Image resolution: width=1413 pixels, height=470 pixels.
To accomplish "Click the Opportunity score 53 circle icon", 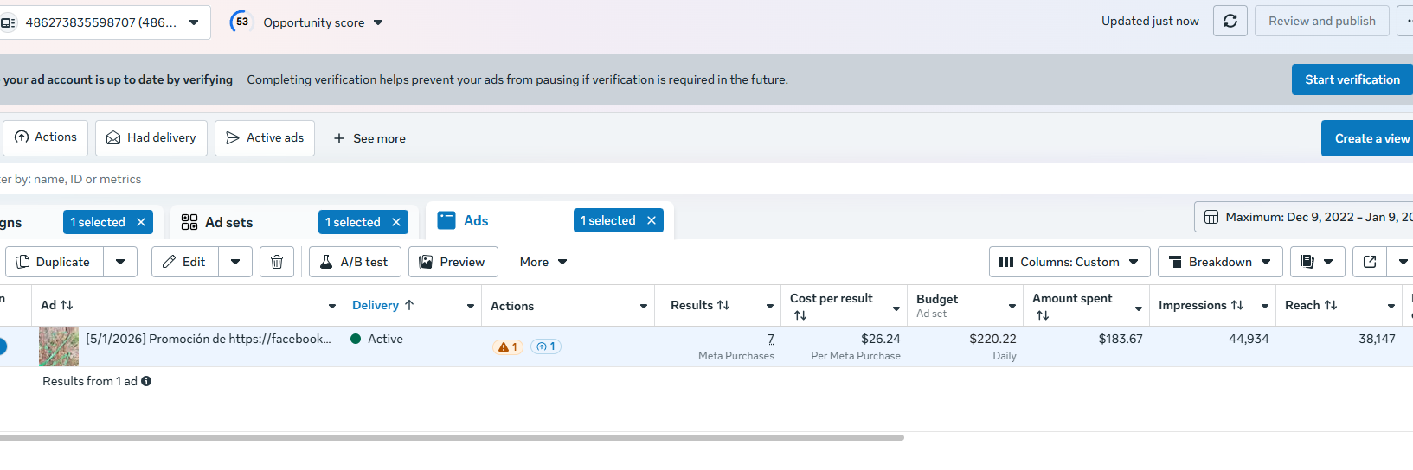I will click(241, 22).
